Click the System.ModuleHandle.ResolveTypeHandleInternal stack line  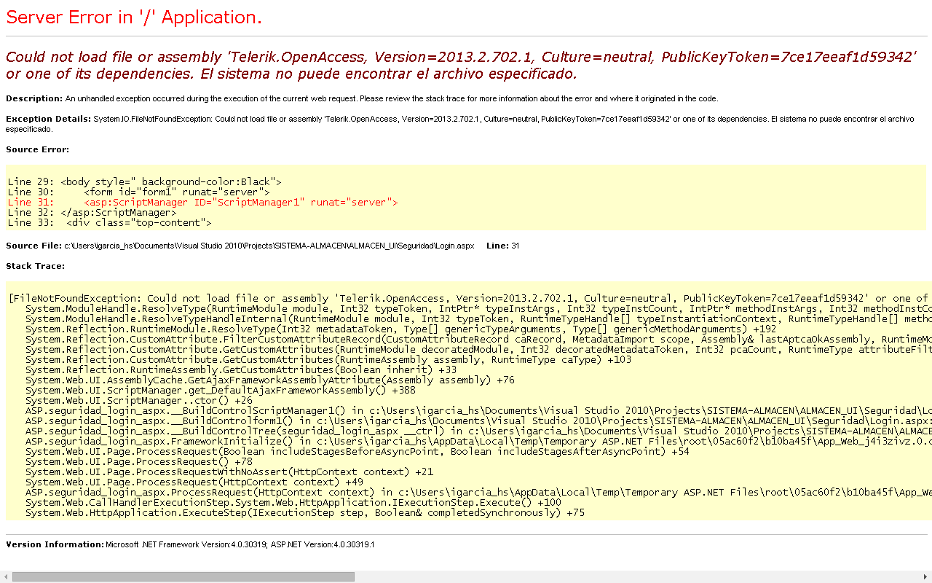pyautogui.click(x=478, y=318)
